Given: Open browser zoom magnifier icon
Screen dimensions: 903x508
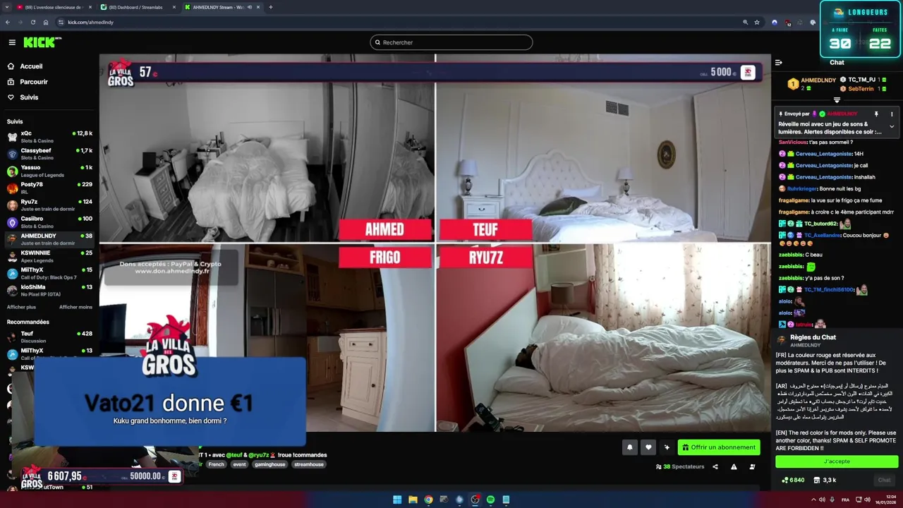Looking at the screenshot, I should (x=746, y=22).
